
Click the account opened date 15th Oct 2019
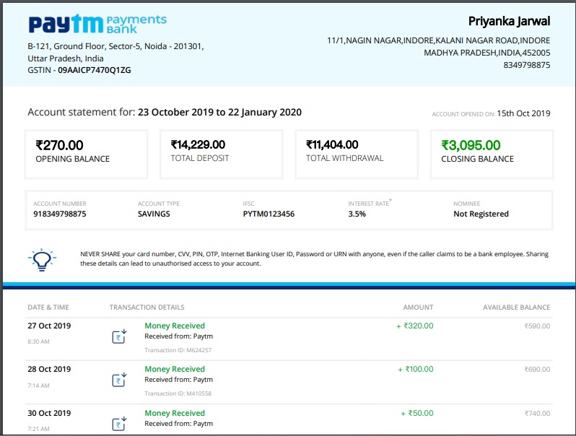pos(524,113)
